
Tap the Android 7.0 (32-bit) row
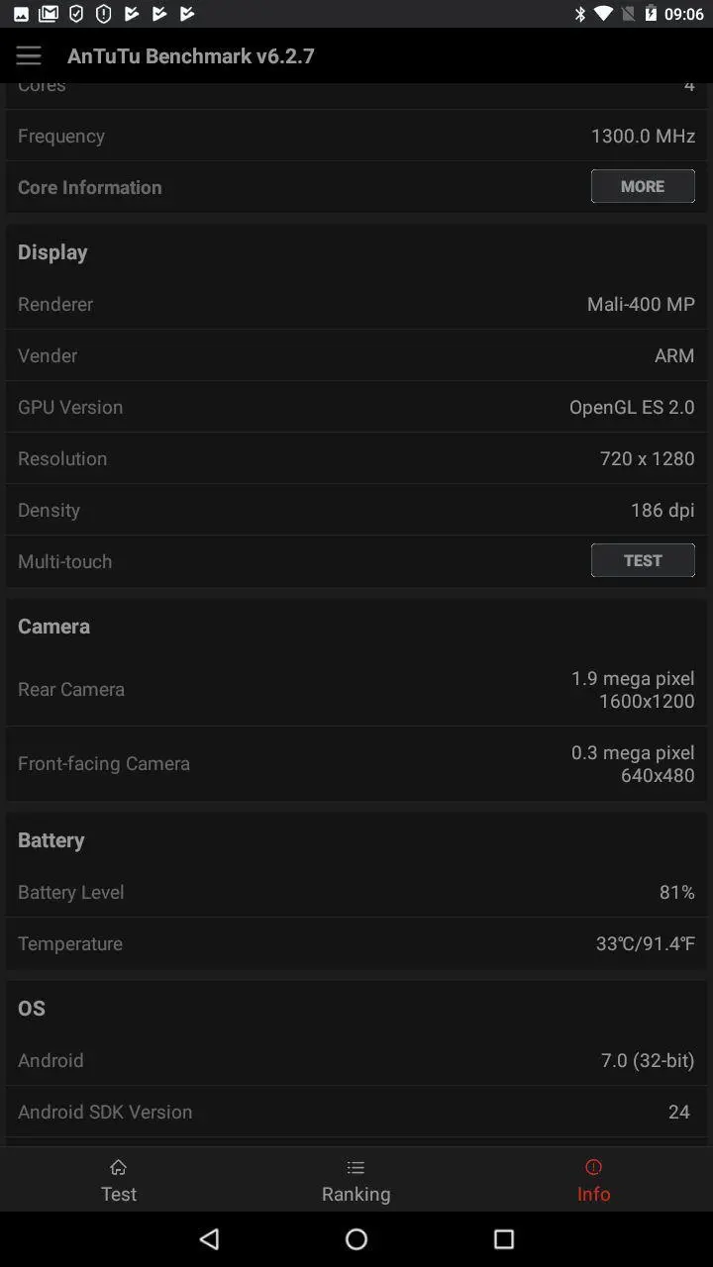(356, 1060)
